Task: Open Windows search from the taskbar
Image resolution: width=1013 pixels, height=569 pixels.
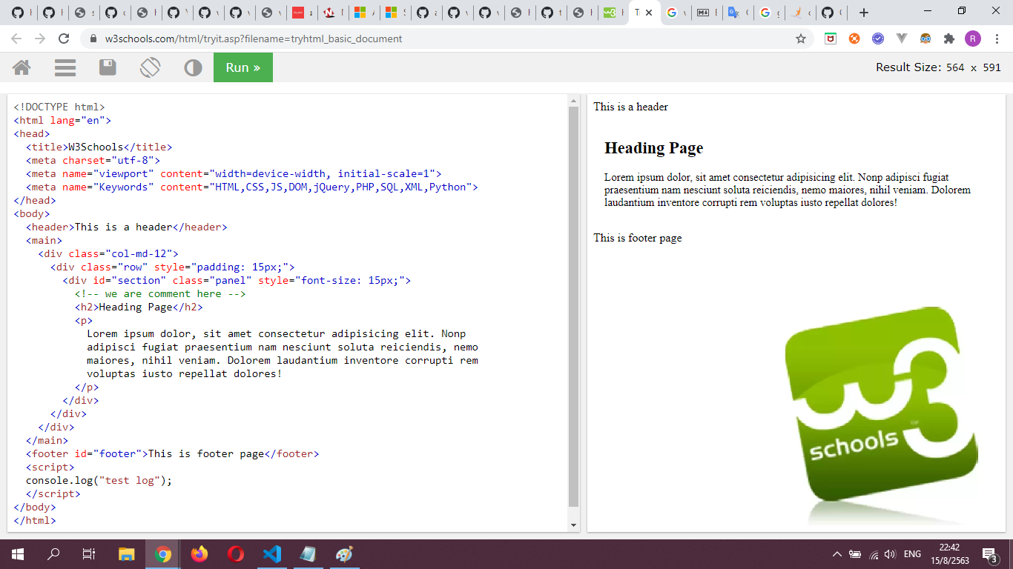Action: (x=53, y=554)
